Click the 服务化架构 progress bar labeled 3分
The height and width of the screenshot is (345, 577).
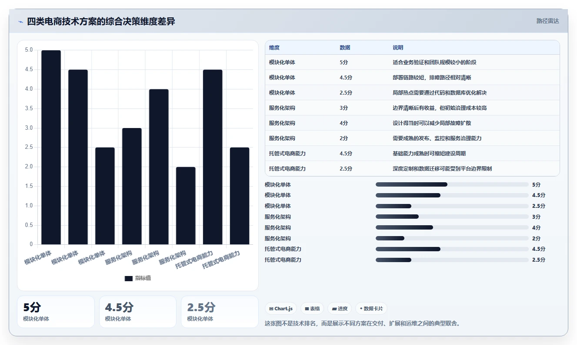[x=452, y=217]
